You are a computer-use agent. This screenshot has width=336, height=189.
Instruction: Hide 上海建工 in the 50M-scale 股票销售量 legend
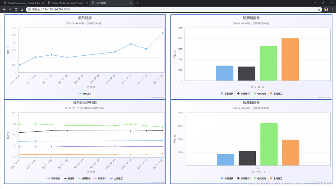pos(276,94)
